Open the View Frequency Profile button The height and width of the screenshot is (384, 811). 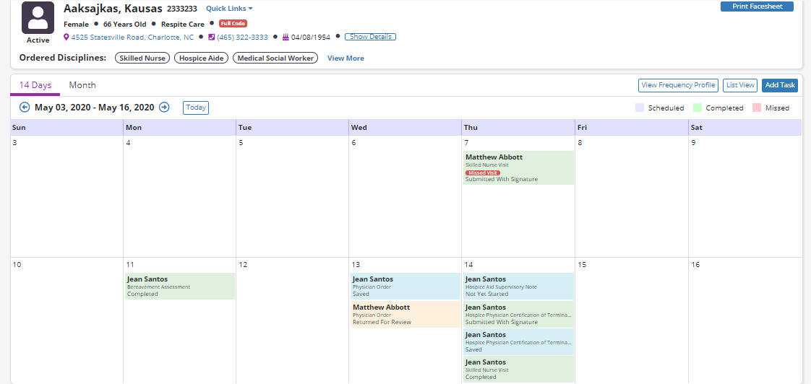tap(678, 85)
